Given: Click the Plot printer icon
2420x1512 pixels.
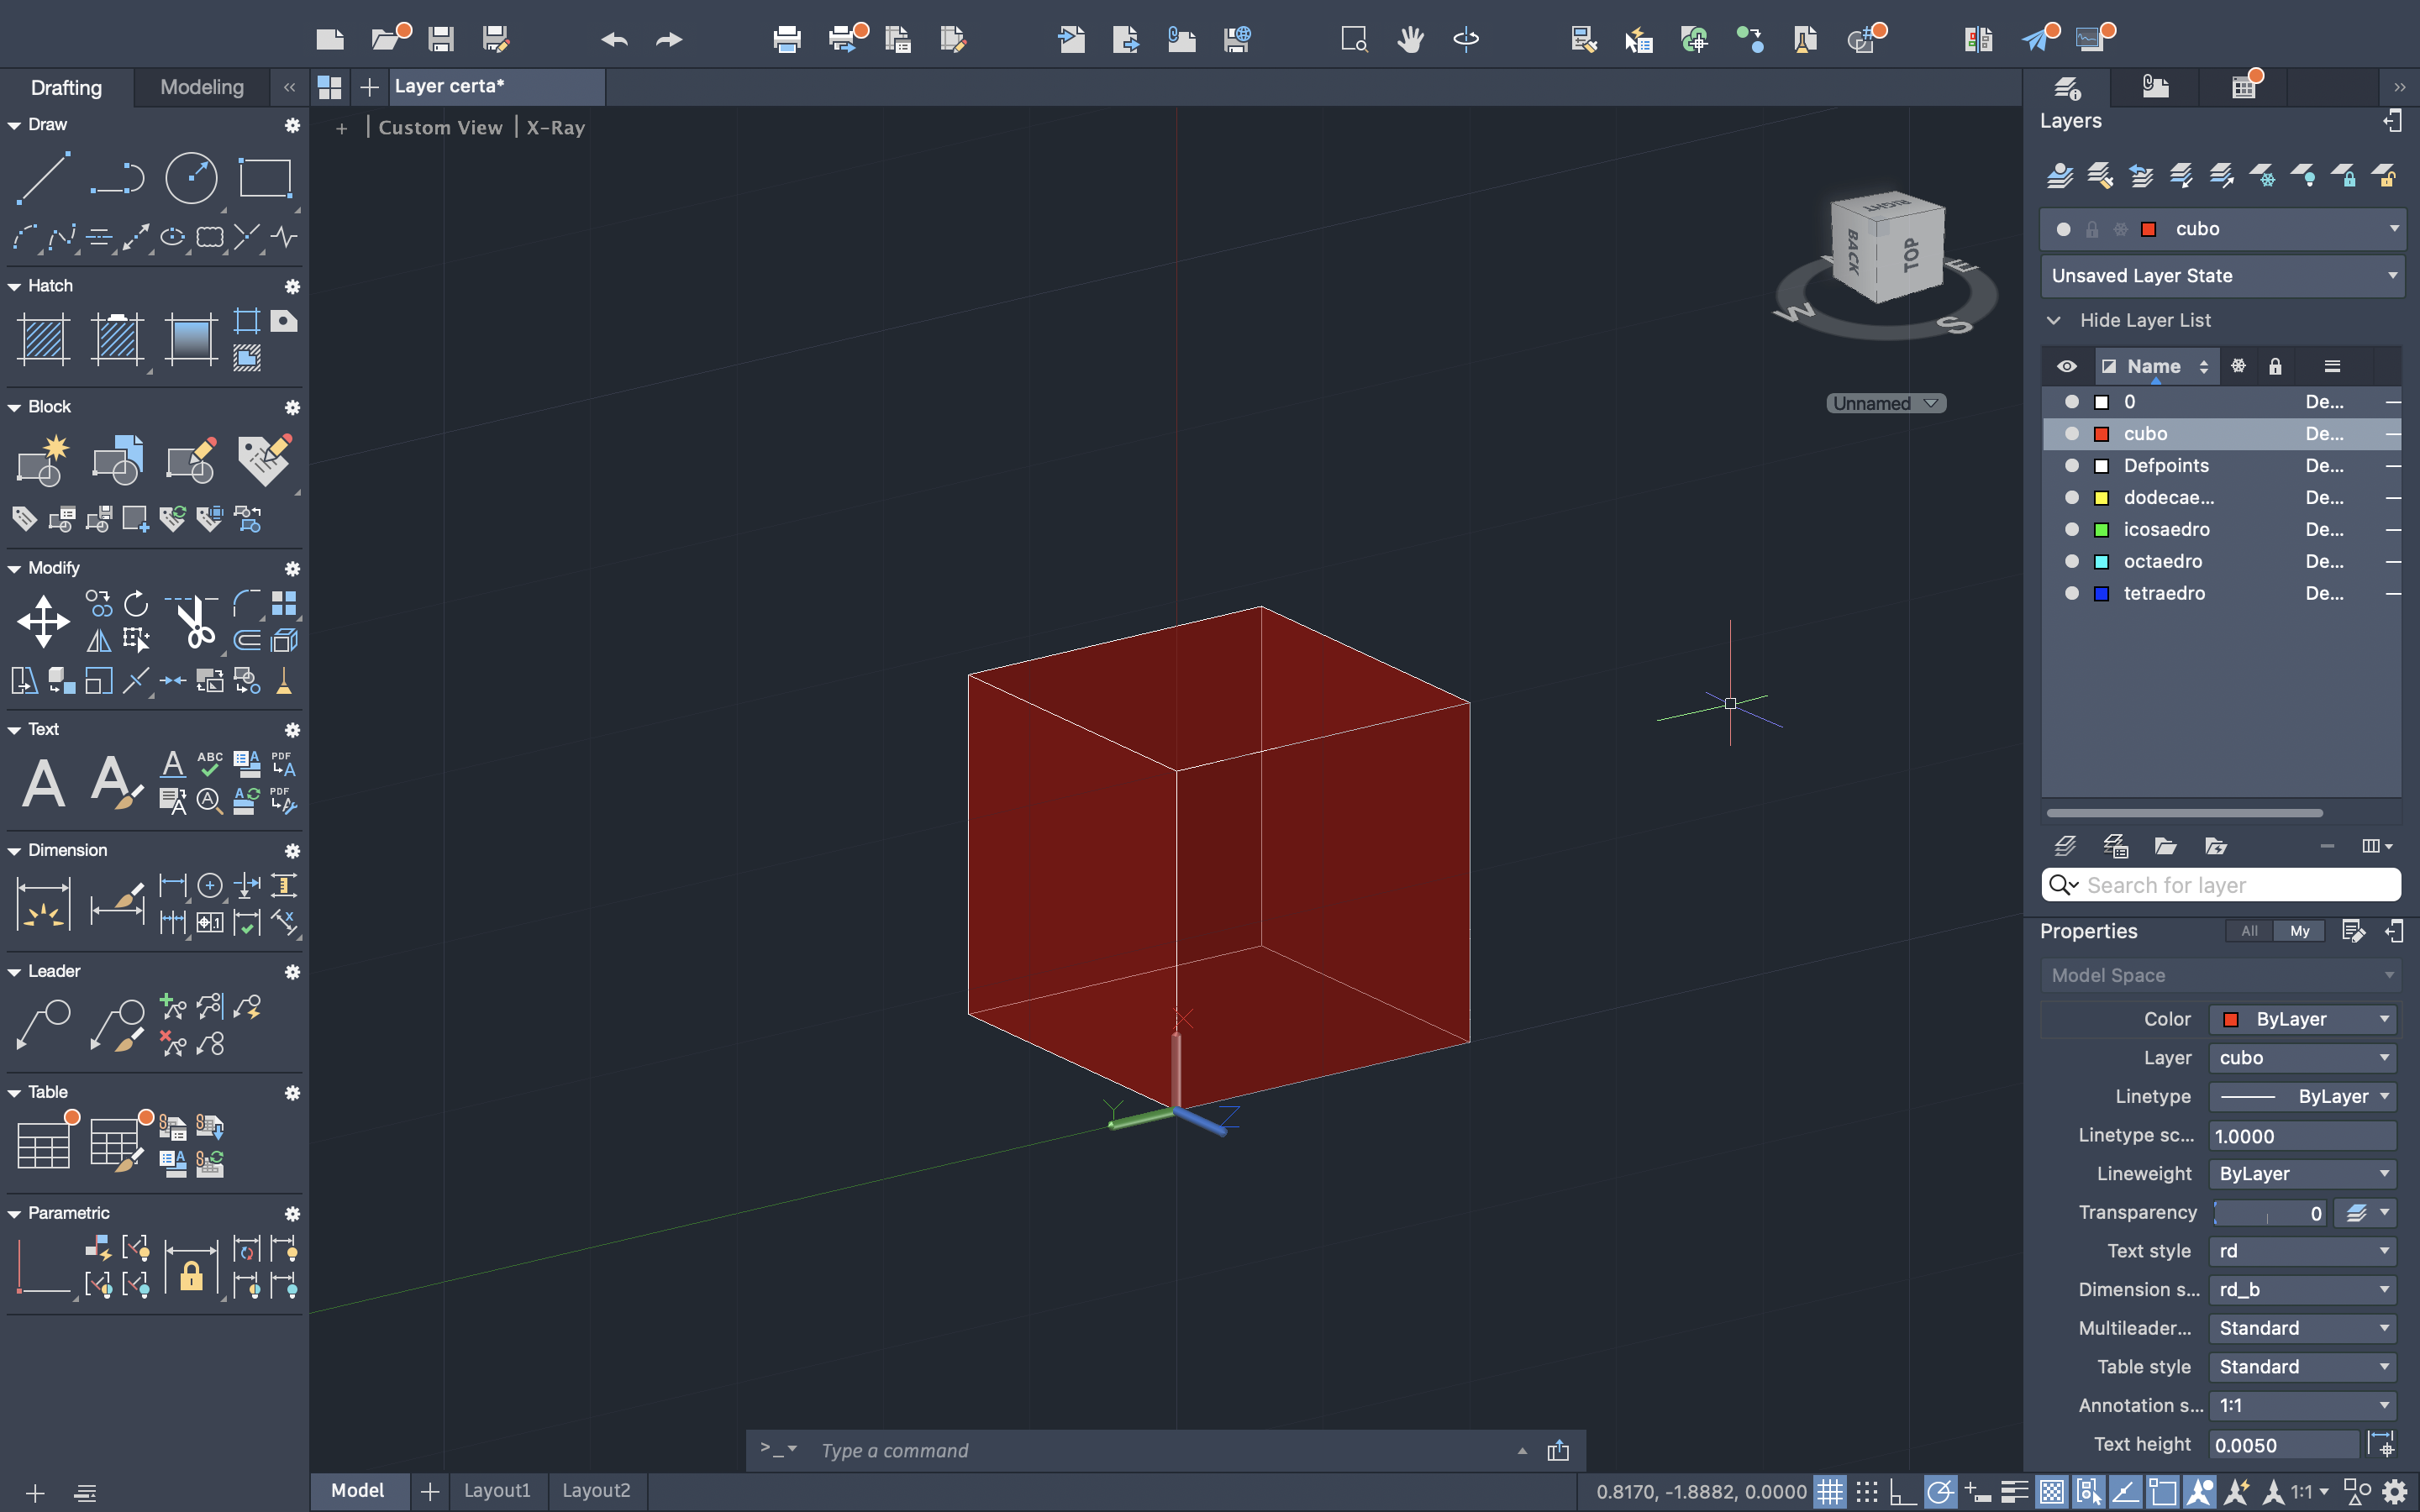Looking at the screenshot, I should point(787,40).
